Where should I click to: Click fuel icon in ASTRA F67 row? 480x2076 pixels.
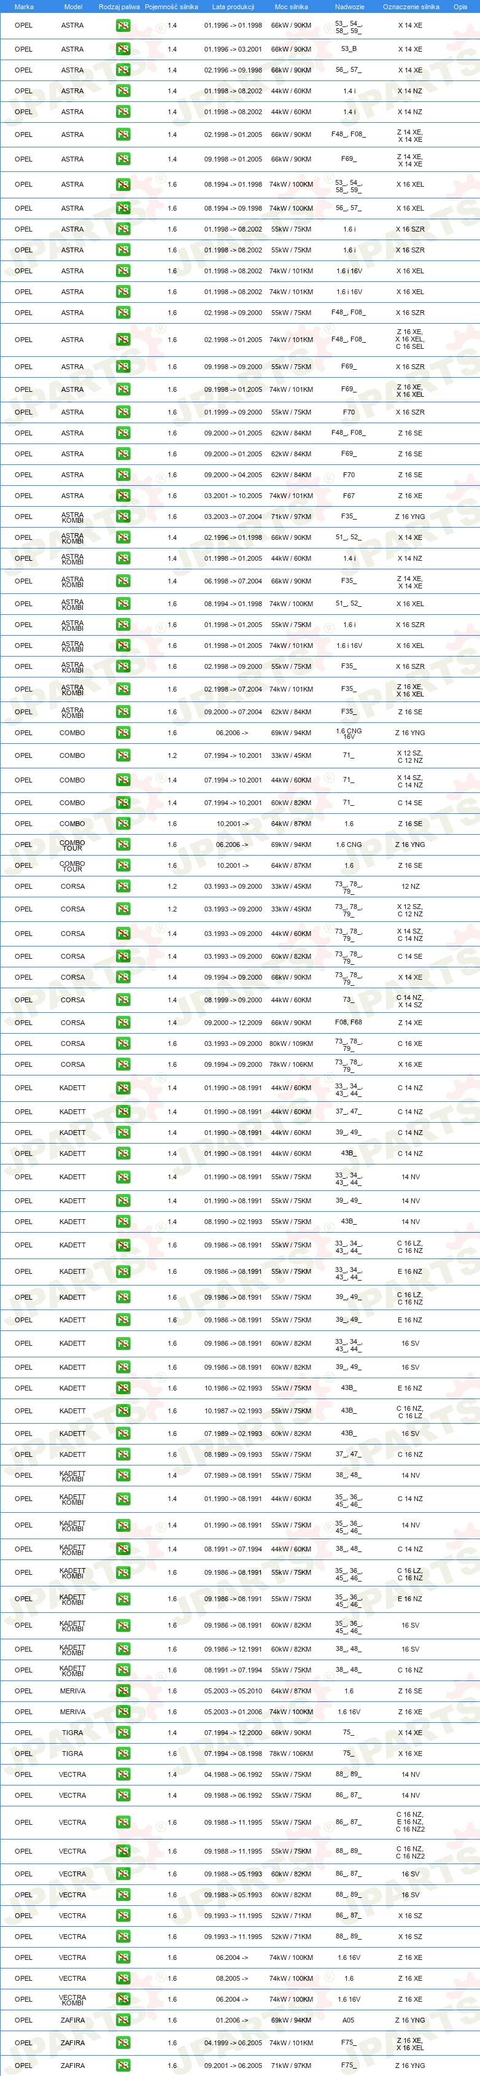123,496
